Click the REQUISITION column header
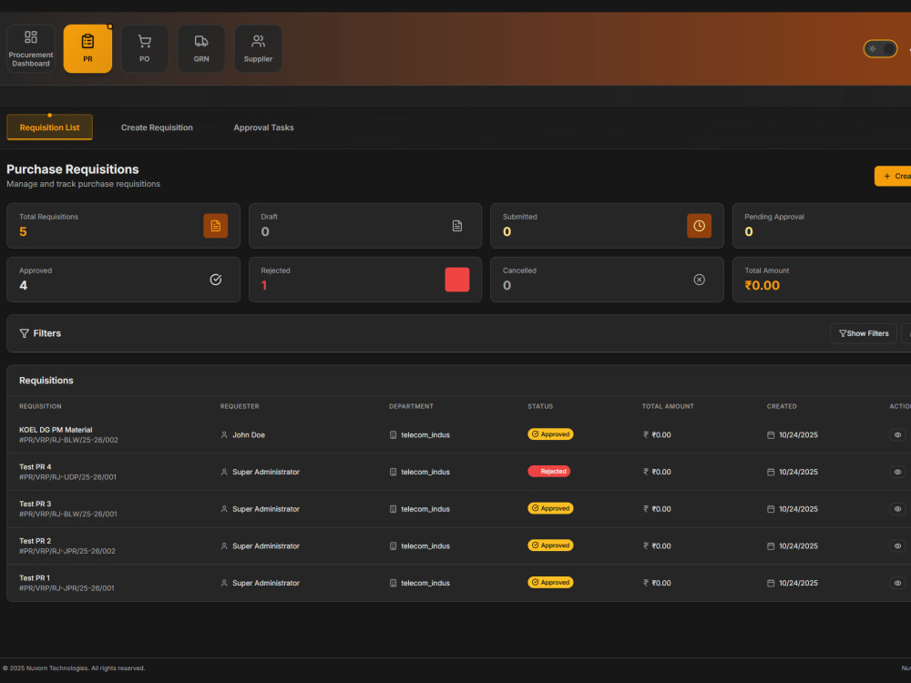The height and width of the screenshot is (683, 911). click(x=40, y=406)
